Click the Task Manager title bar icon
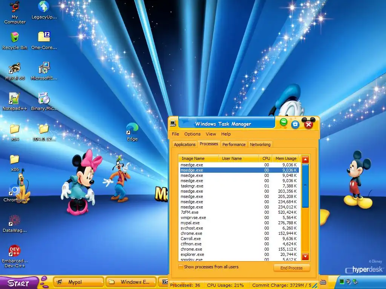This screenshot has width=386, height=289. tap(173, 123)
